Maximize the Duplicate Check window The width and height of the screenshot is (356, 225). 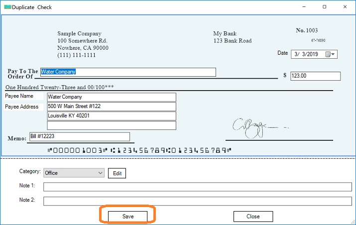(x=325, y=7)
